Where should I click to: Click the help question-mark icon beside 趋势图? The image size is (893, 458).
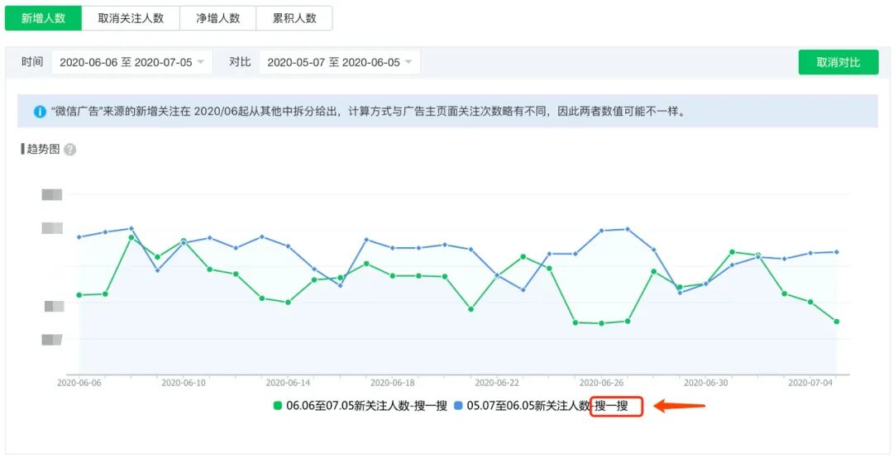coord(70,150)
